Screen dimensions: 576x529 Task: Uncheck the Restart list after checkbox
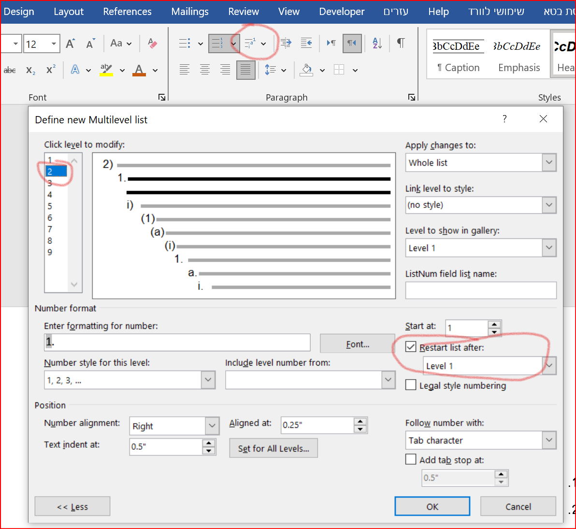click(411, 347)
